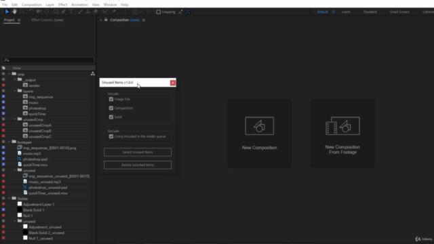
Task: Click the blue icon right of Snapping options
Action: click(x=188, y=12)
